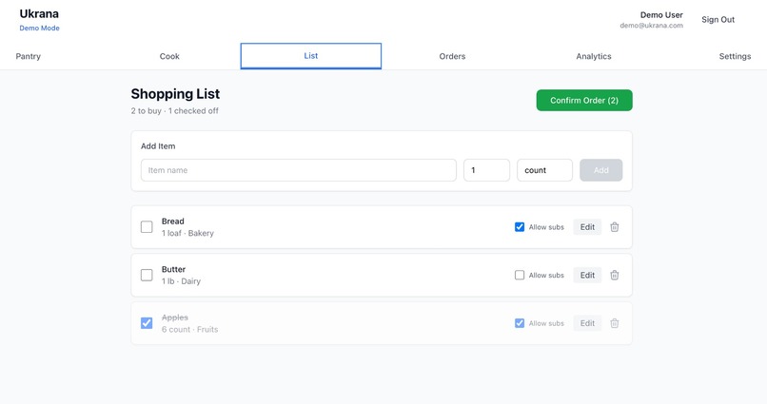Focus the Item name input field
Viewport: 767px width, 404px height.
pos(299,170)
